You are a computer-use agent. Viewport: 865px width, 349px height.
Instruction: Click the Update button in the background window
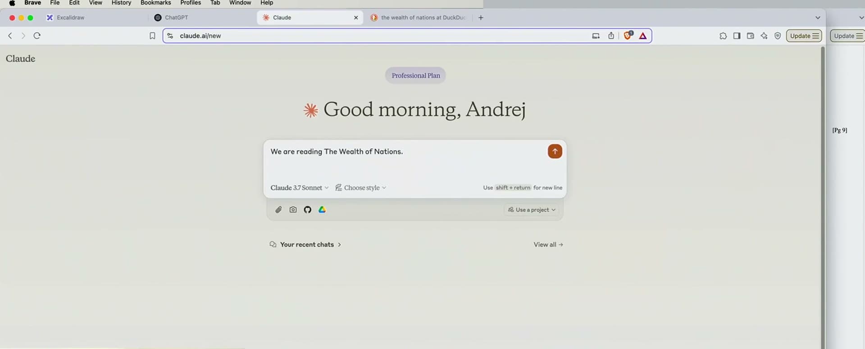pos(847,36)
